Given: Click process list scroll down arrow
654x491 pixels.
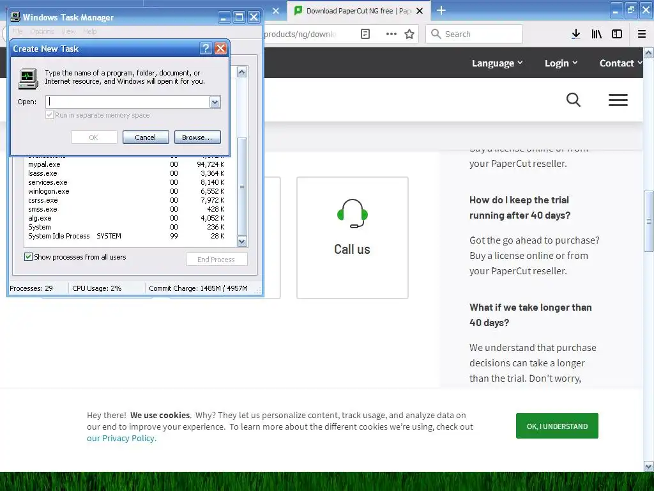Looking at the screenshot, I should click(x=242, y=241).
